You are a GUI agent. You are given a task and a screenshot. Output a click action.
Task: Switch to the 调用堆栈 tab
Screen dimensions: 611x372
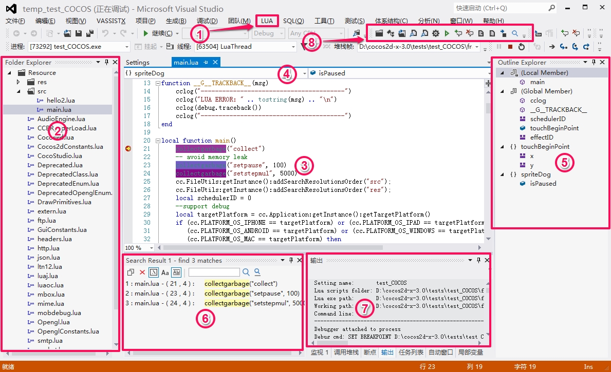point(346,352)
